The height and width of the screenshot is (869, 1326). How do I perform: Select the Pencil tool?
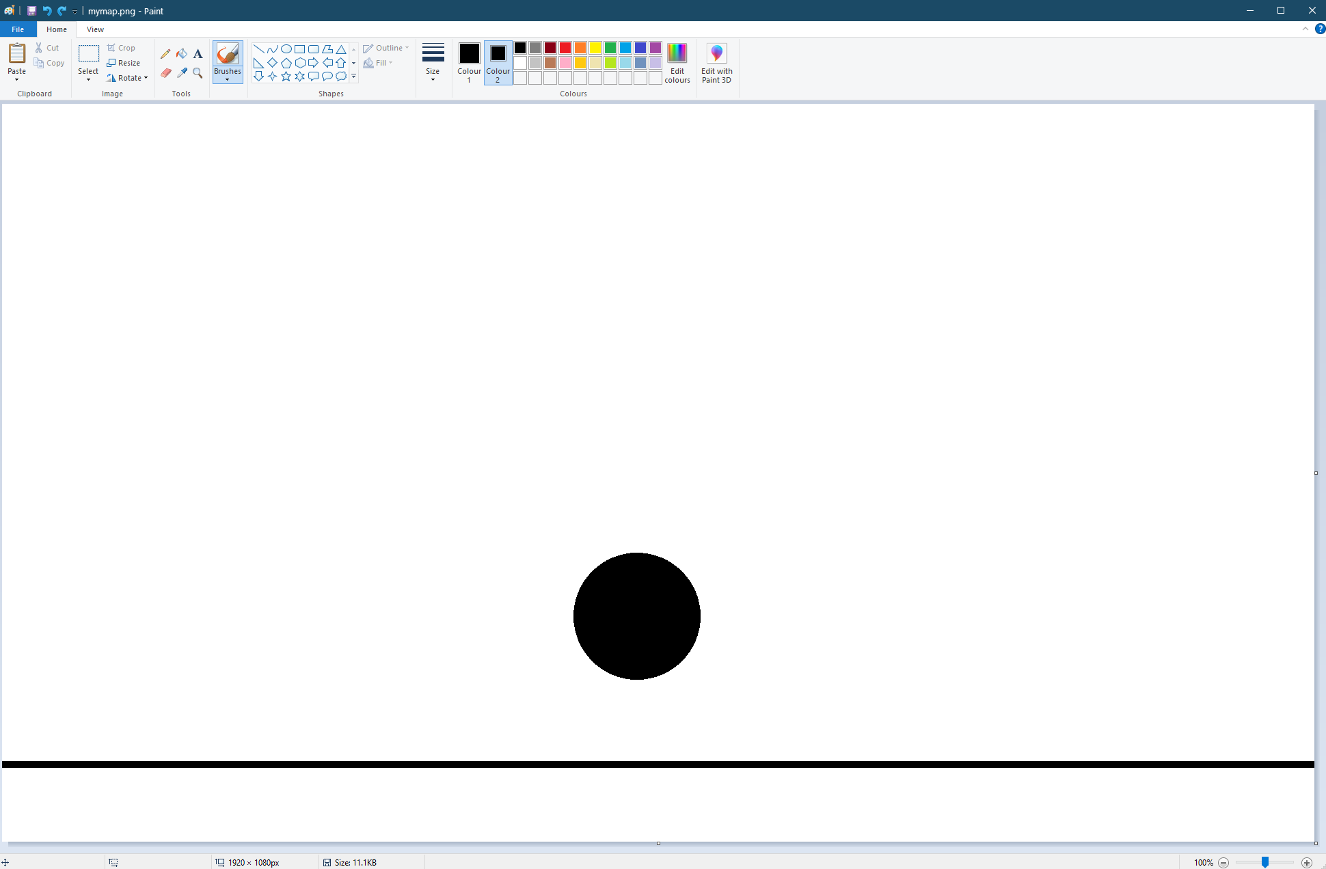[x=165, y=53]
